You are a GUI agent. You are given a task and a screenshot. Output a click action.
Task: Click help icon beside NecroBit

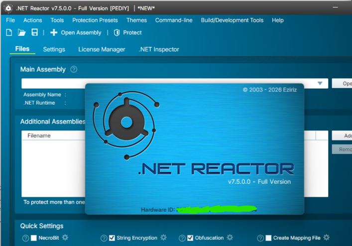coord(25,238)
